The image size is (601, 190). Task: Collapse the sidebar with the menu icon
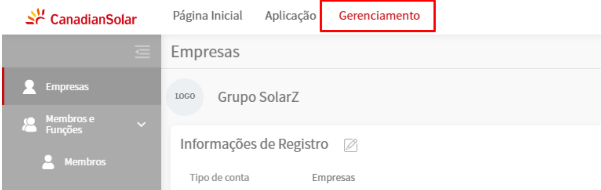(142, 52)
